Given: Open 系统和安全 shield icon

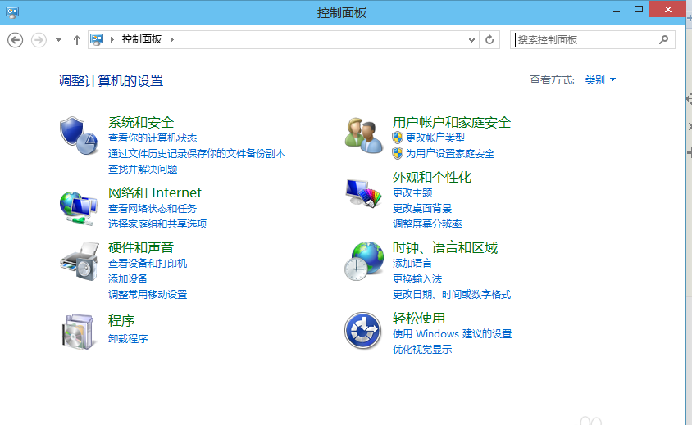Looking at the screenshot, I should tap(79, 135).
